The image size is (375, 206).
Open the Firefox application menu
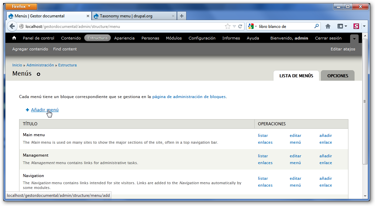[x=21, y=6]
